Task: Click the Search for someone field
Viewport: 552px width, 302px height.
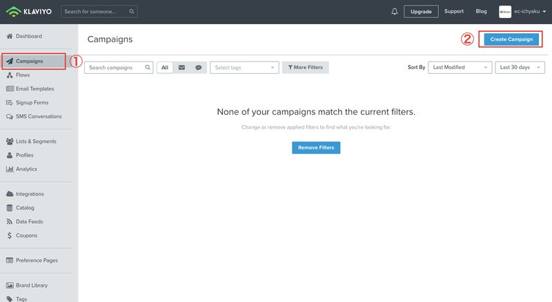Action: click(x=99, y=12)
